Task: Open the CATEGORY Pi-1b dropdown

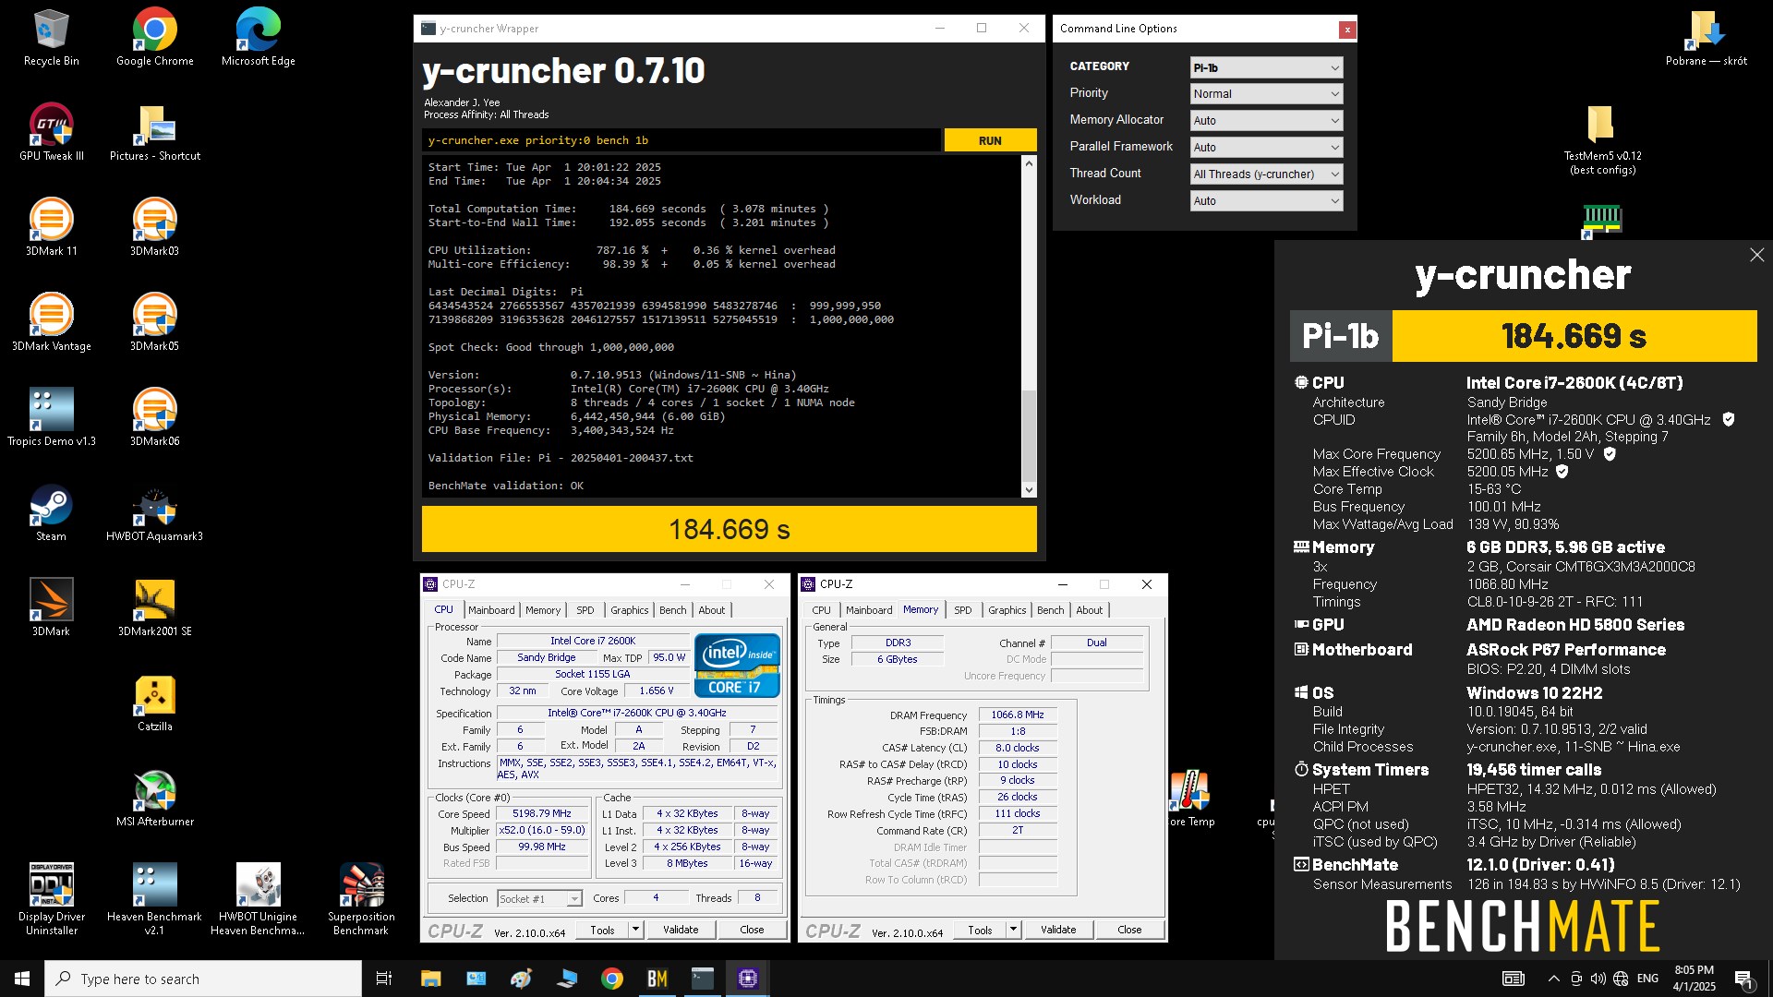Action: click(x=1266, y=67)
